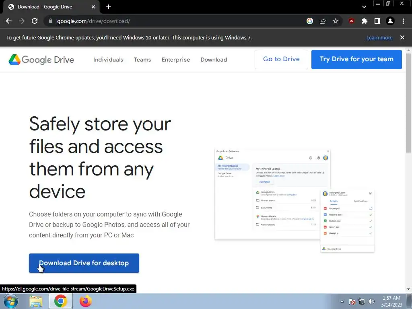412x309 pixels.
Task: Open the Download menu item
Action: [x=214, y=60]
